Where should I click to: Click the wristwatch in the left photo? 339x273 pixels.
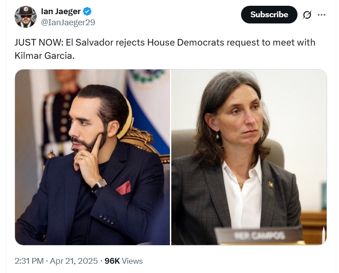tap(99, 185)
